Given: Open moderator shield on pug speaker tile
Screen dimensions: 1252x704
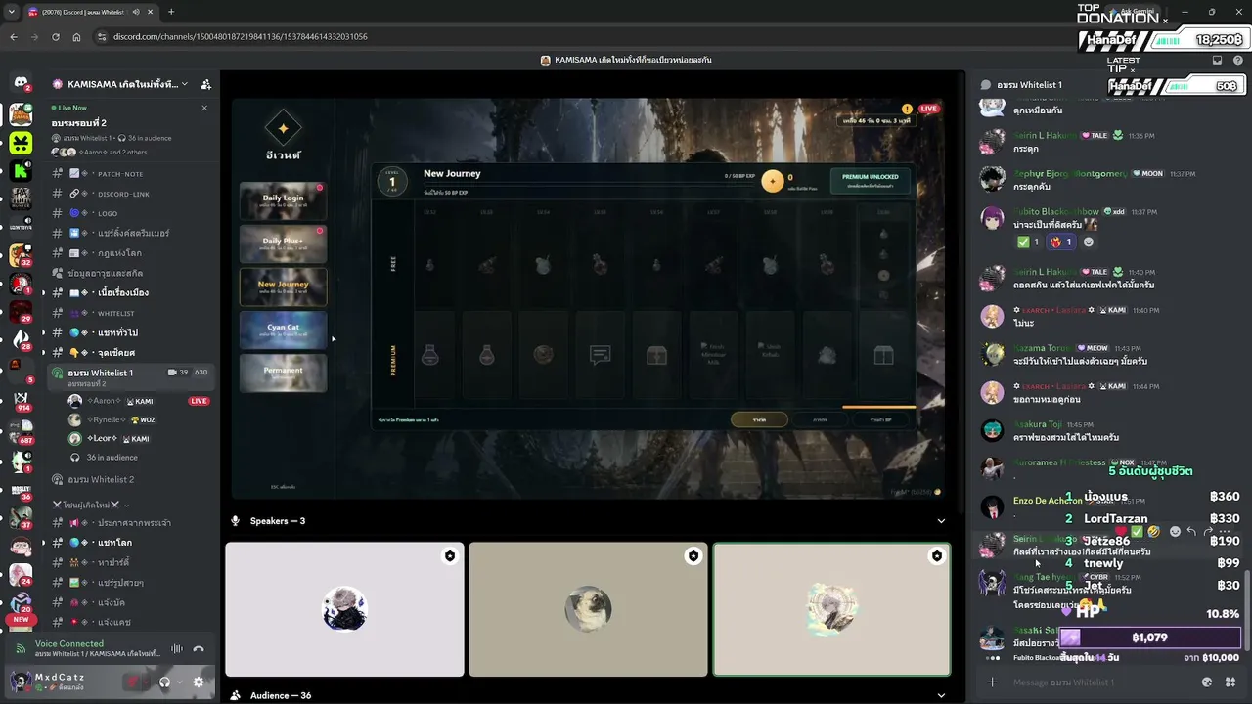Looking at the screenshot, I should click(x=693, y=556).
